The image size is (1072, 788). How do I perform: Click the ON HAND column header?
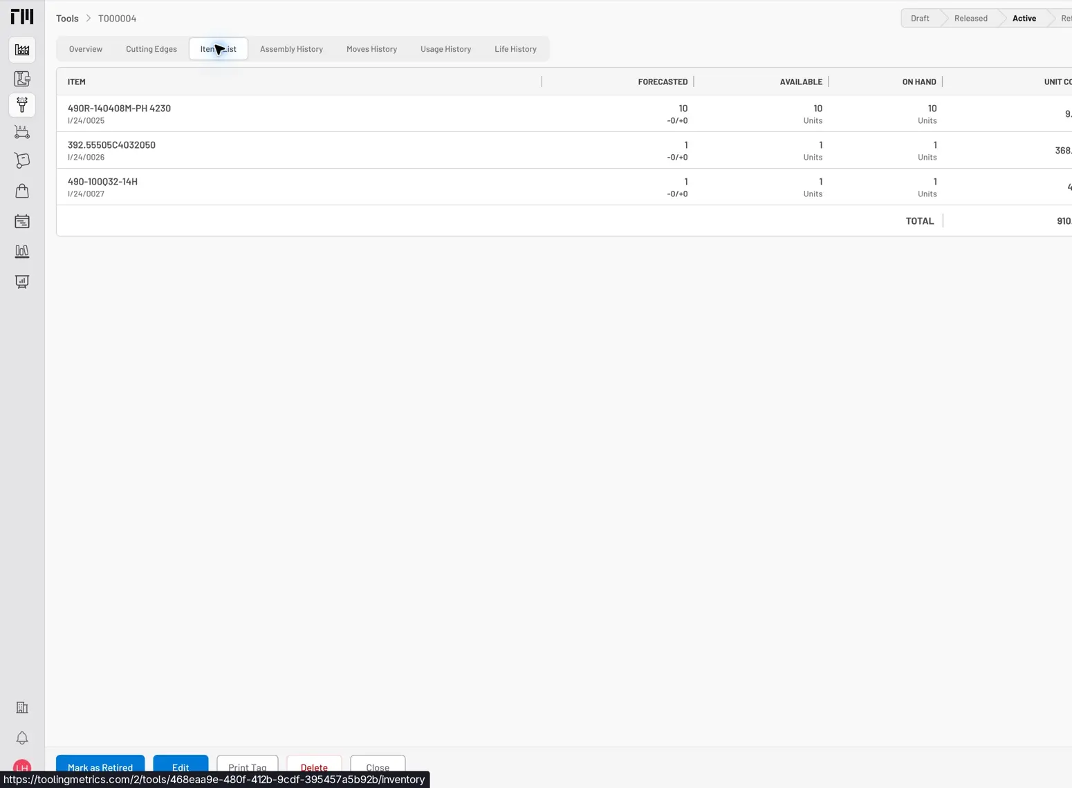coord(919,82)
